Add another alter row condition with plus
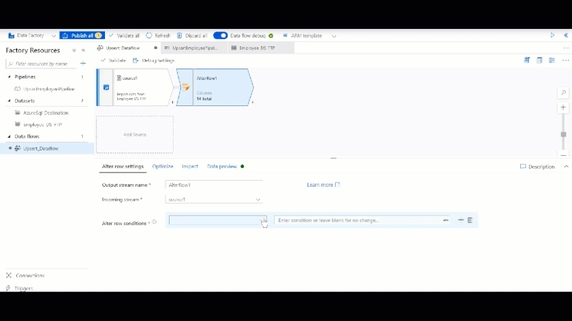Viewport: 572px width, 321px height. coord(461,220)
